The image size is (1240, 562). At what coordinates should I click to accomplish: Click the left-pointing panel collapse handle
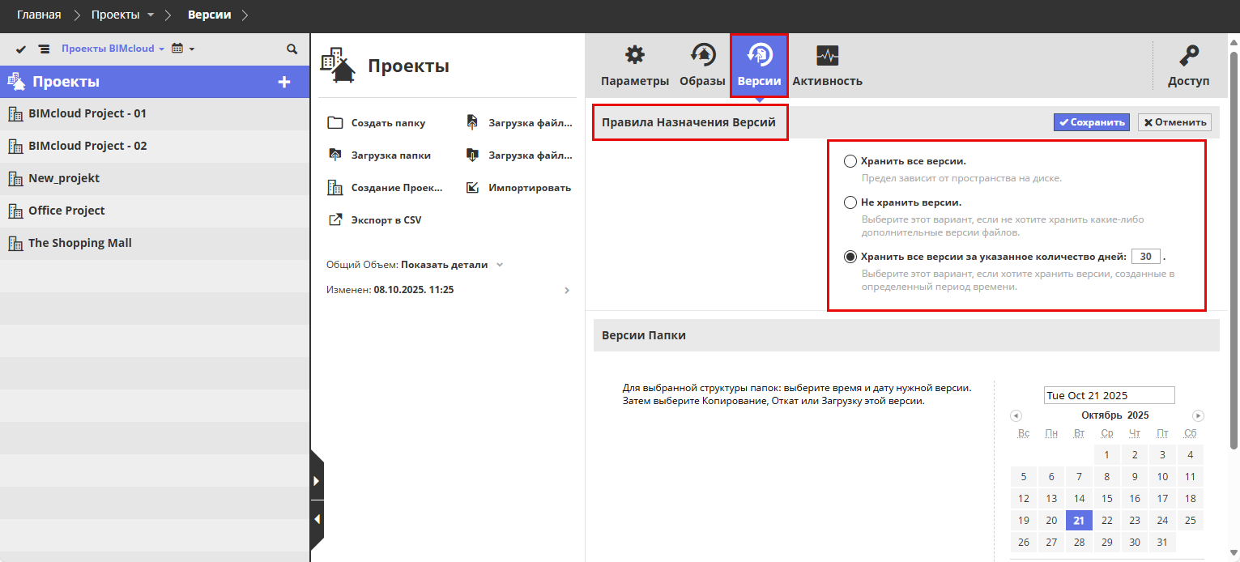click(x=317, y=518)
